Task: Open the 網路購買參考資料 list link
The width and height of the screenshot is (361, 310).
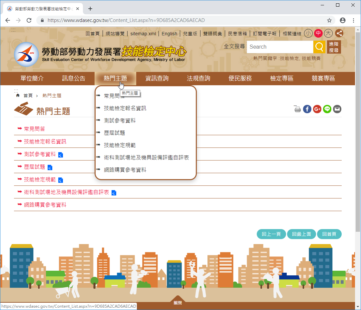Action: point(45,205)
